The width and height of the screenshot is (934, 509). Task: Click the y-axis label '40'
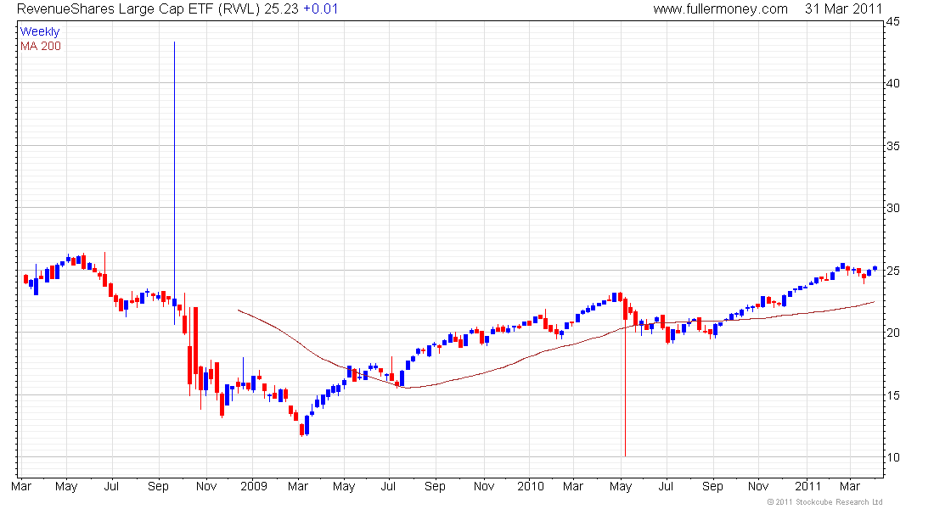(x=892, y=83)
